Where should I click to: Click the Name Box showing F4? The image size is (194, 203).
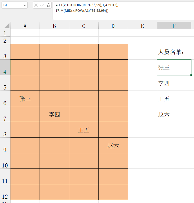point(15,5)
